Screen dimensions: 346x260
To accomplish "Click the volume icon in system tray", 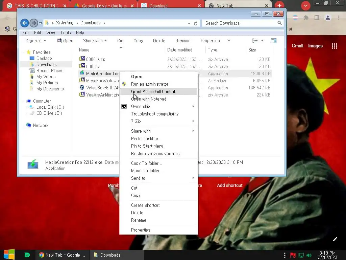I will click(309, 255).
